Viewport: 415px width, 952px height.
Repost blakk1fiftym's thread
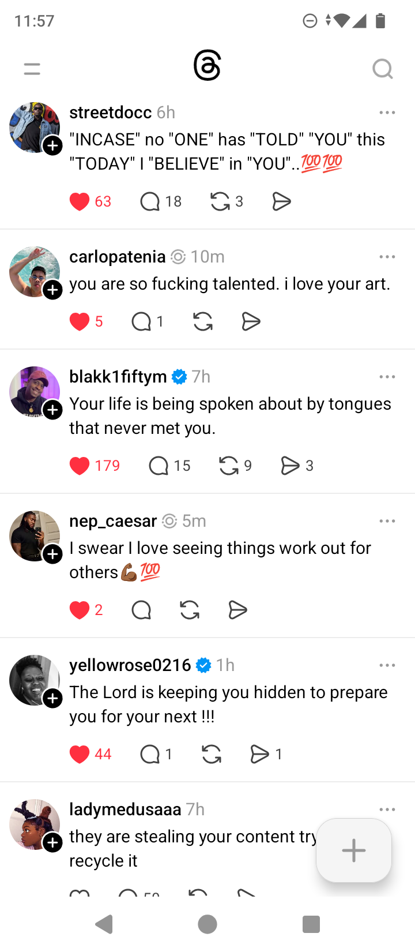click(229, 466)
